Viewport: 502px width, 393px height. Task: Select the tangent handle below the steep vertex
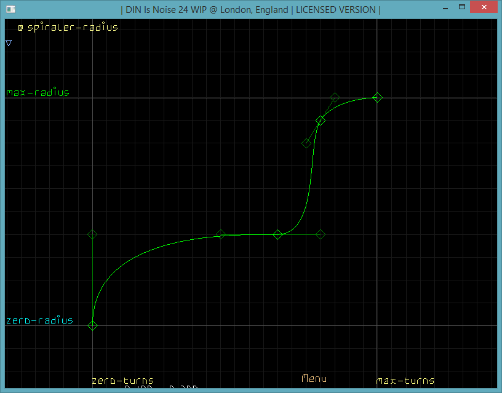pyautogui.click(x=306, y=143)
